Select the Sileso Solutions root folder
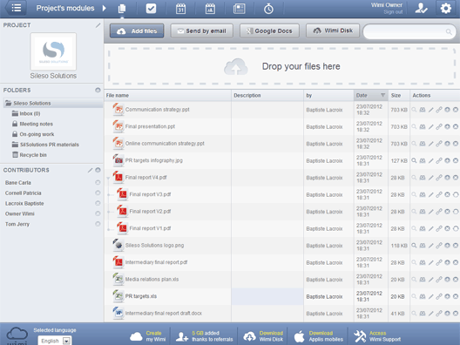 (53, 104)
